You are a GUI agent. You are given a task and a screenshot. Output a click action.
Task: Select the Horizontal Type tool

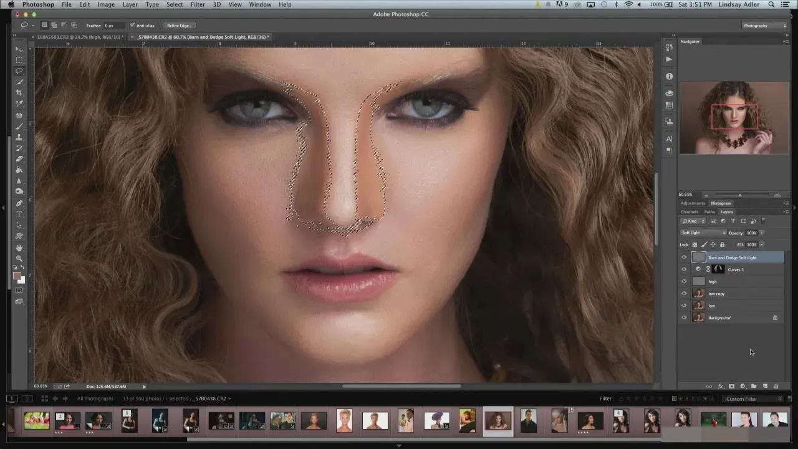pos(19,214)
